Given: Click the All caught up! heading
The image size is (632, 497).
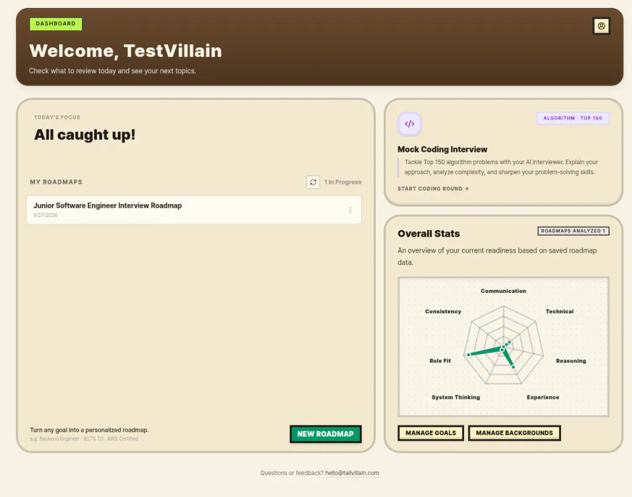Looking at the screenshot, I should [x=85, y=134].
